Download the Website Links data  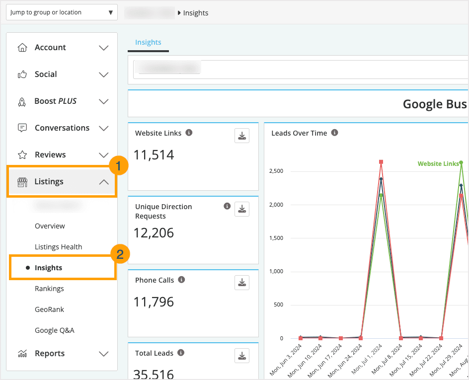(x=242, y=135)
